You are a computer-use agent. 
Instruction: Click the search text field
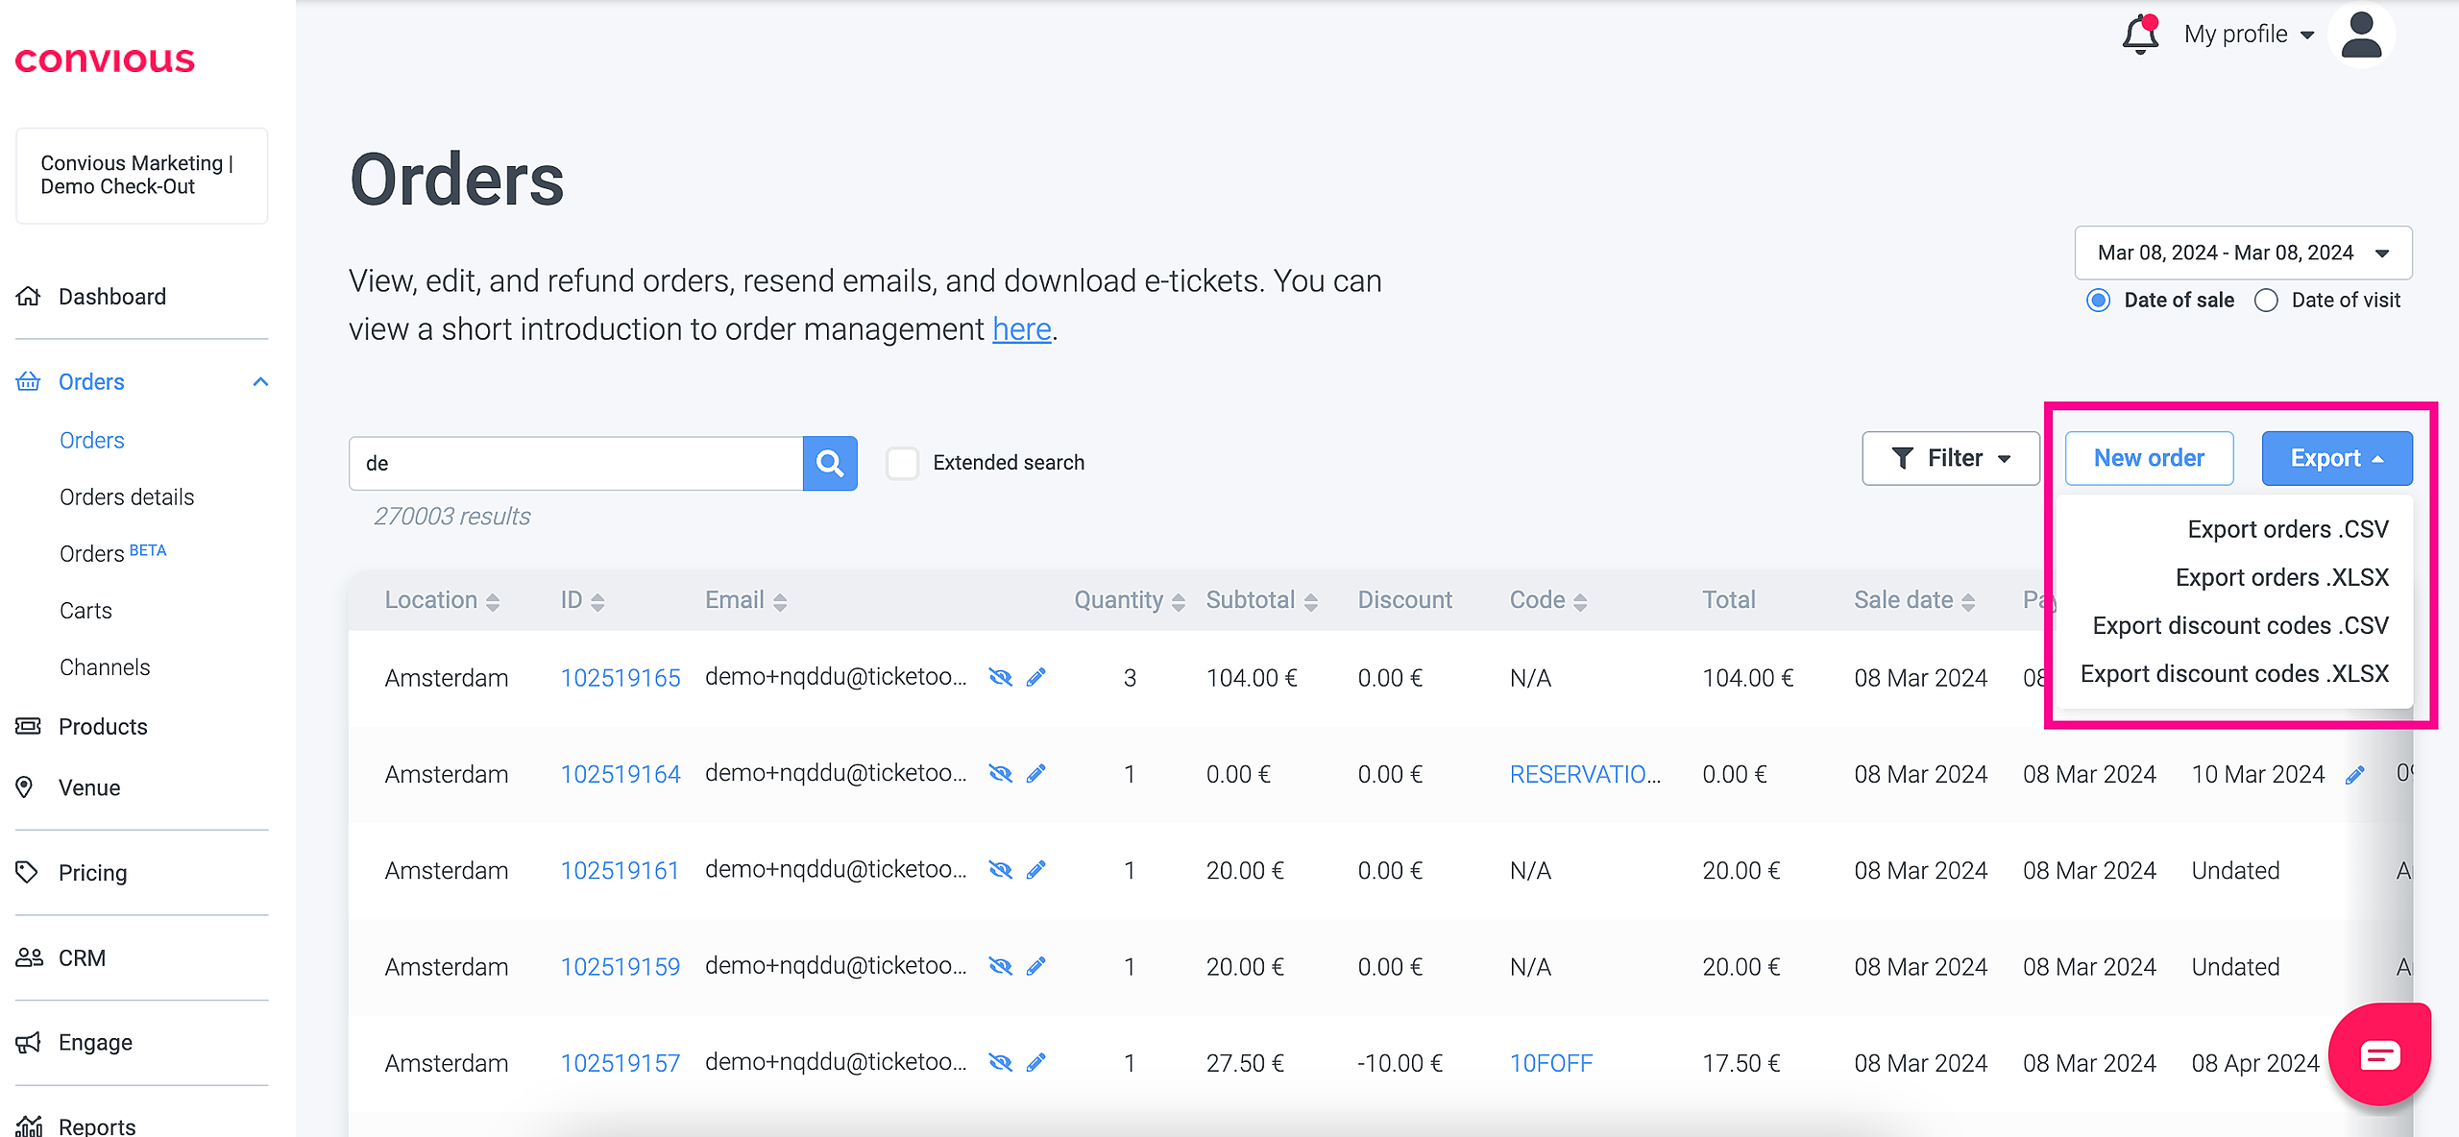pos(576,464)
